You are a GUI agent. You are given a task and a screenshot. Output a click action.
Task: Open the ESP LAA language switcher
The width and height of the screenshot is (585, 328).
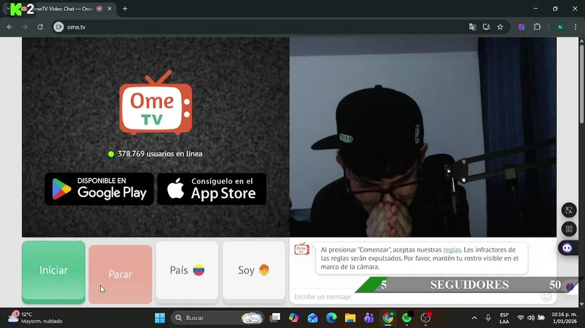504,318
